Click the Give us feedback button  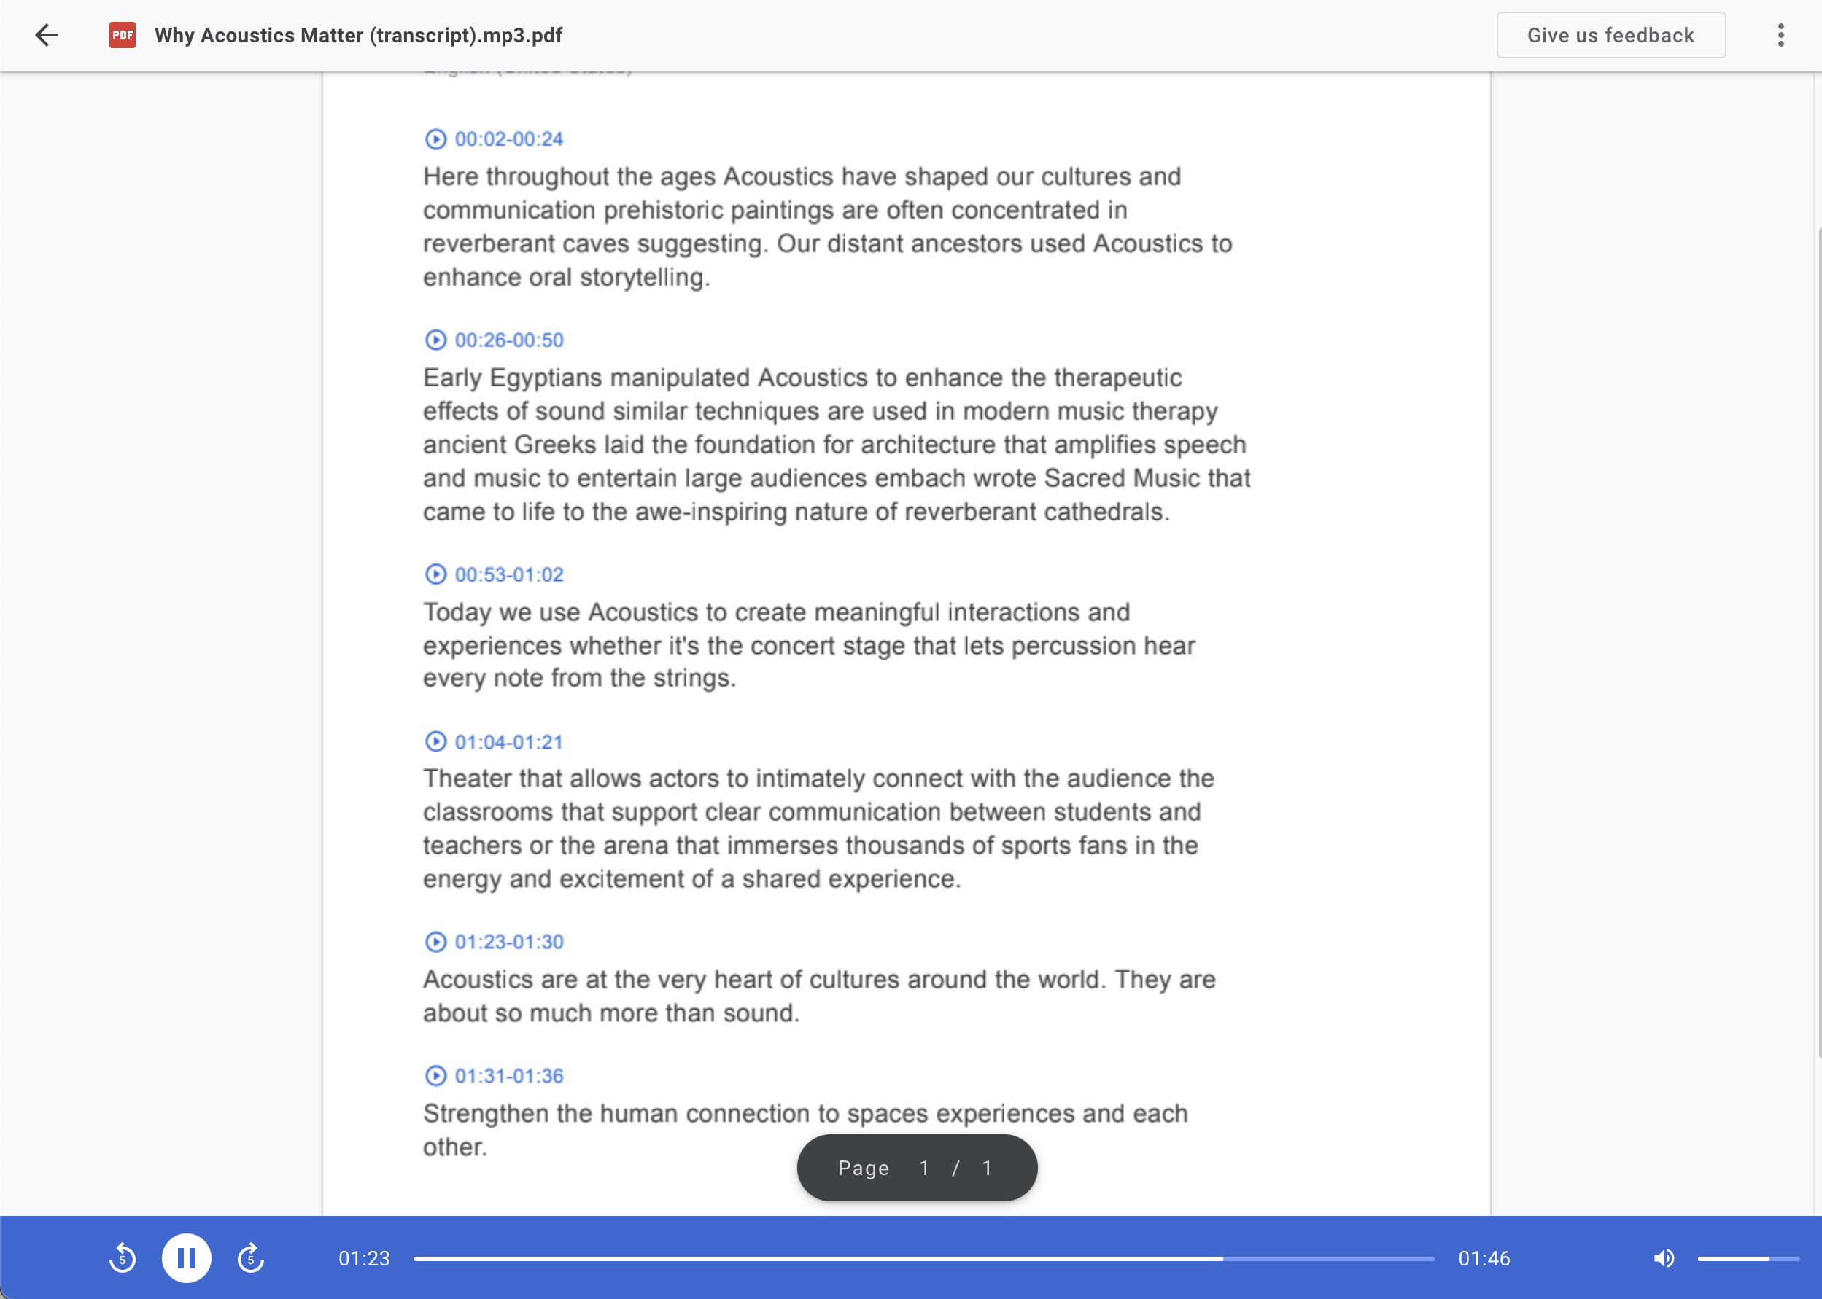click(1610, 34)
